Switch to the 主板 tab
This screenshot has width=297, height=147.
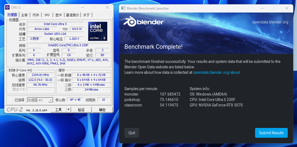[25, 15]
